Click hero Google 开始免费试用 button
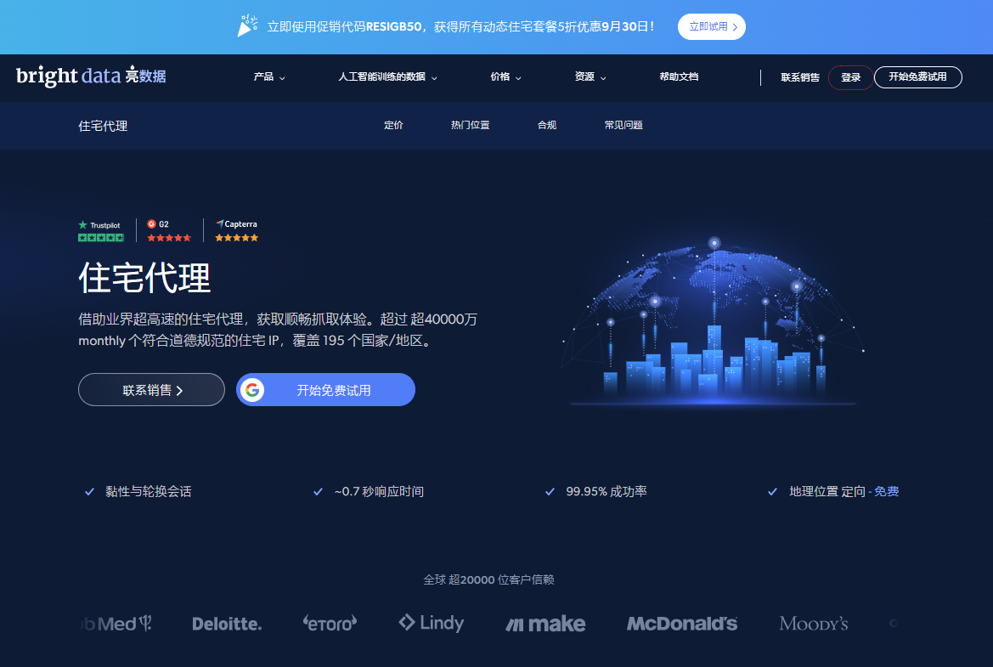The height and width of the screenshot is (667, 993). click(325, 389)
